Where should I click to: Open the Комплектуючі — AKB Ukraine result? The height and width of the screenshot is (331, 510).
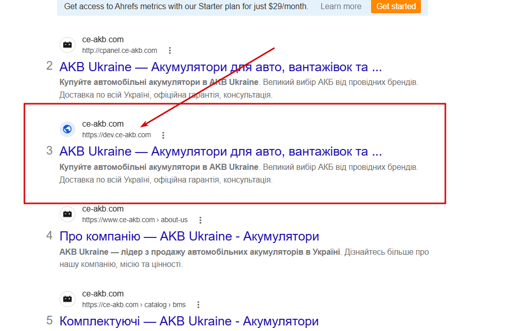tap(189, 321)
